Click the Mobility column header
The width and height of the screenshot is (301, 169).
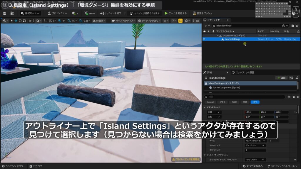275,31
